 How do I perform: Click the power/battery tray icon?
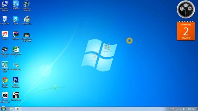point(177,109)
